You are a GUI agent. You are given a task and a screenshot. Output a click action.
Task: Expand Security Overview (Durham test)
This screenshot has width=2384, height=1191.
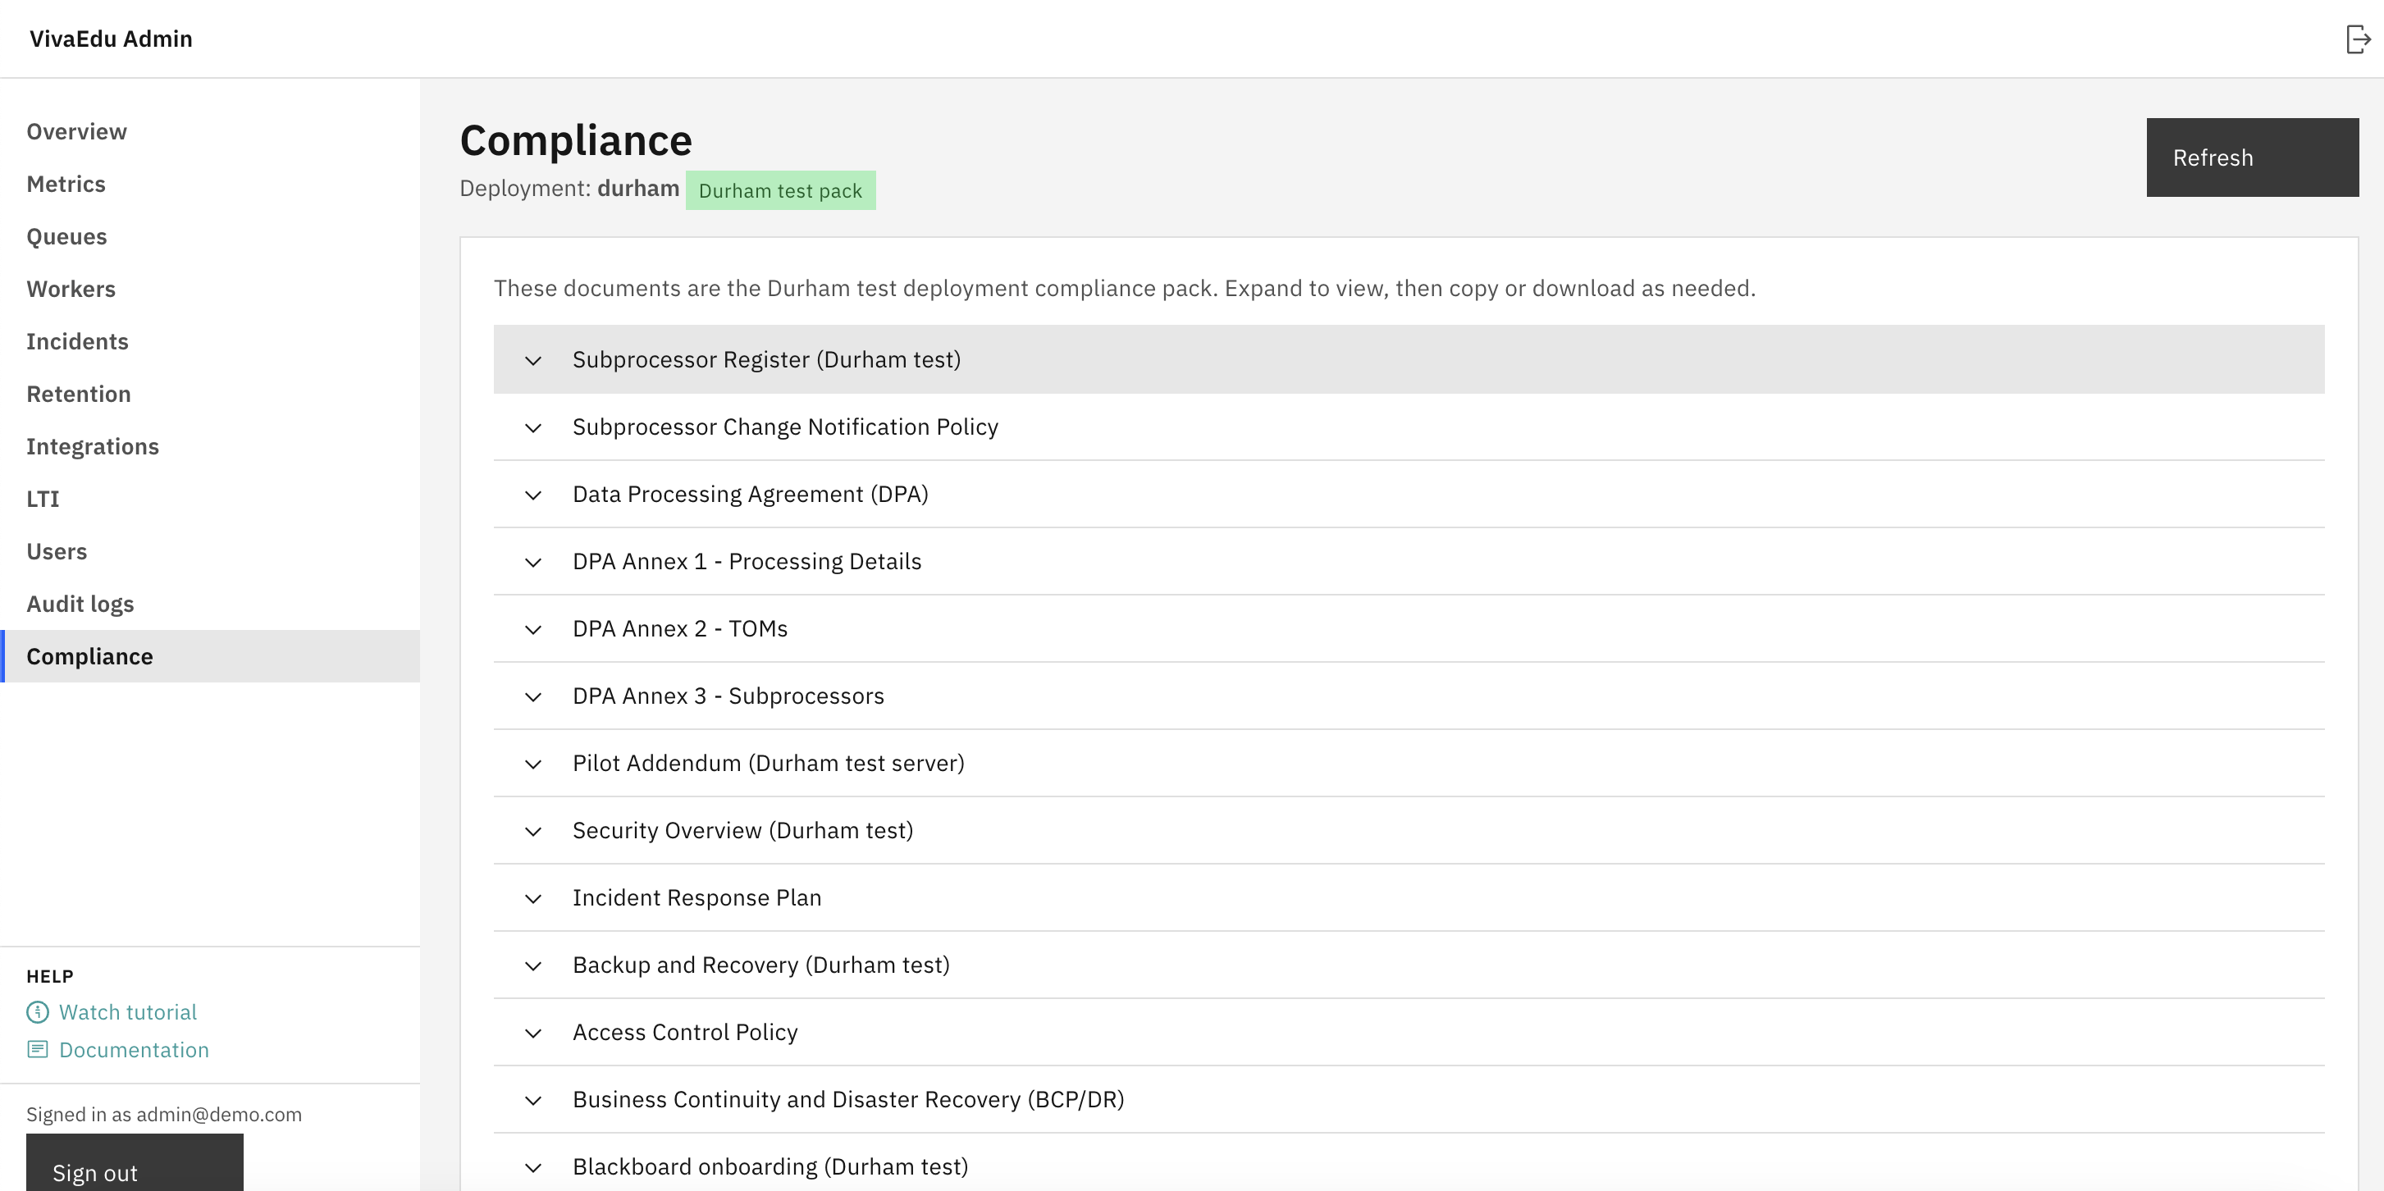click(x=742, y=830)
